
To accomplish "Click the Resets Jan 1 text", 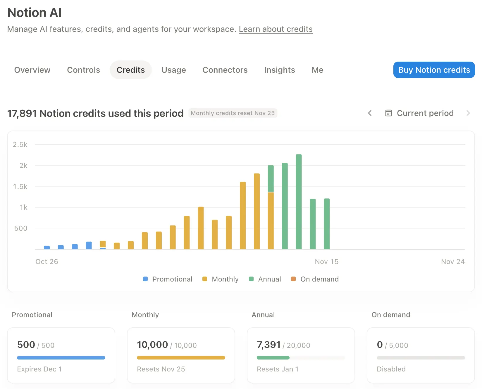I will coord(278,369).
